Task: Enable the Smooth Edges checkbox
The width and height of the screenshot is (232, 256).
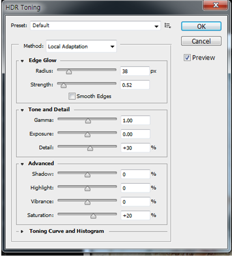Action: pyautogui.click(x=72, y=96)
